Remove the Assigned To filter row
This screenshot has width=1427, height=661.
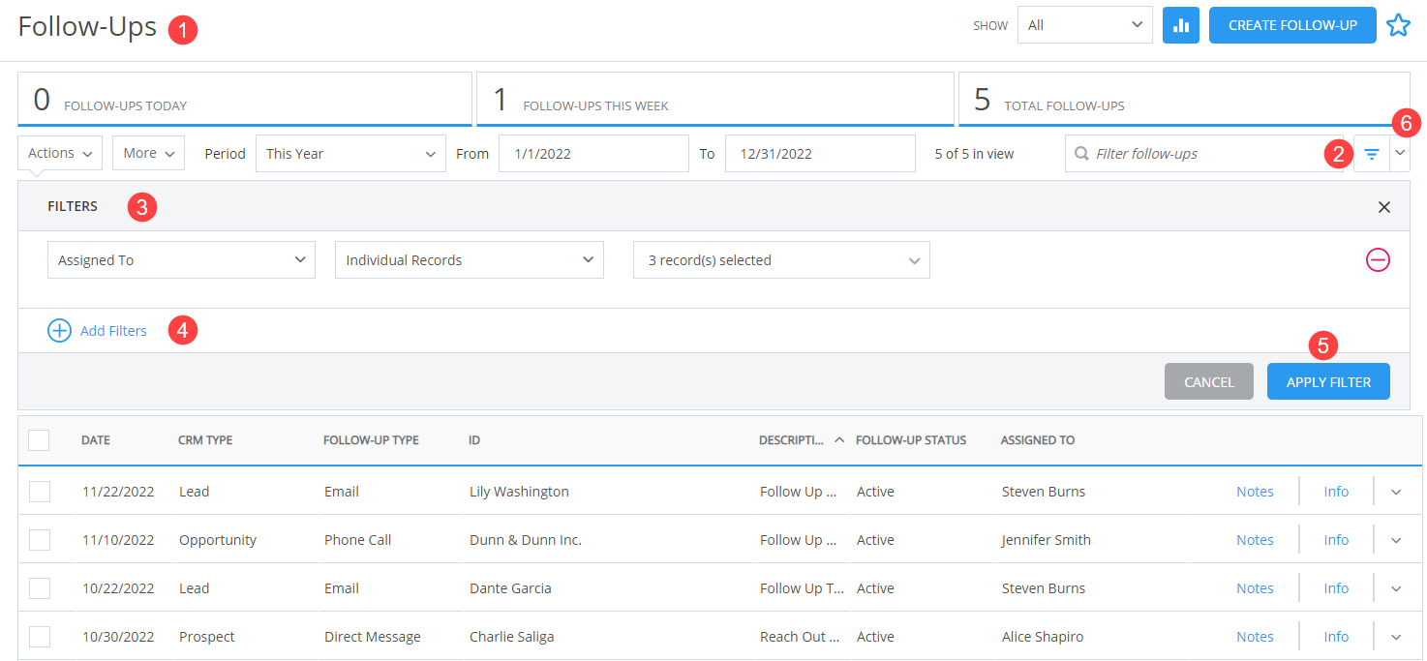[x=1378, y=259]
